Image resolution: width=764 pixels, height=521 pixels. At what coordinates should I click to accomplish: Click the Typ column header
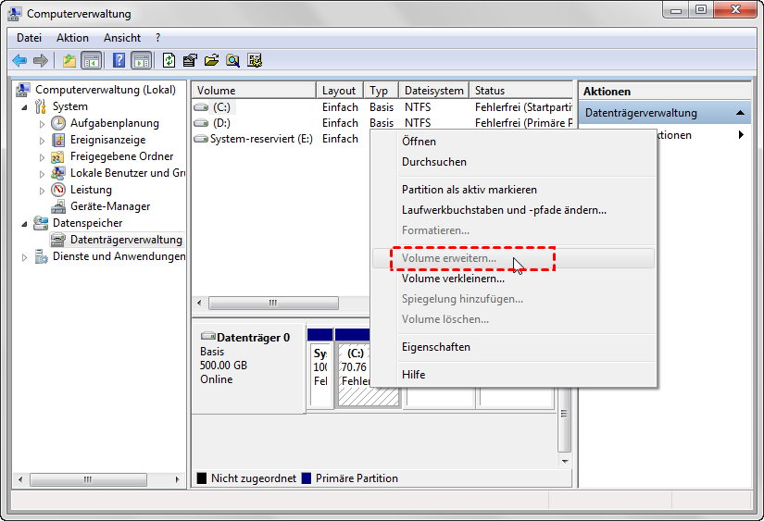[381, 90]
